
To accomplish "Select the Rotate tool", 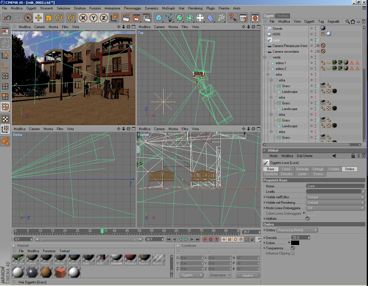I will pos(59,18).
